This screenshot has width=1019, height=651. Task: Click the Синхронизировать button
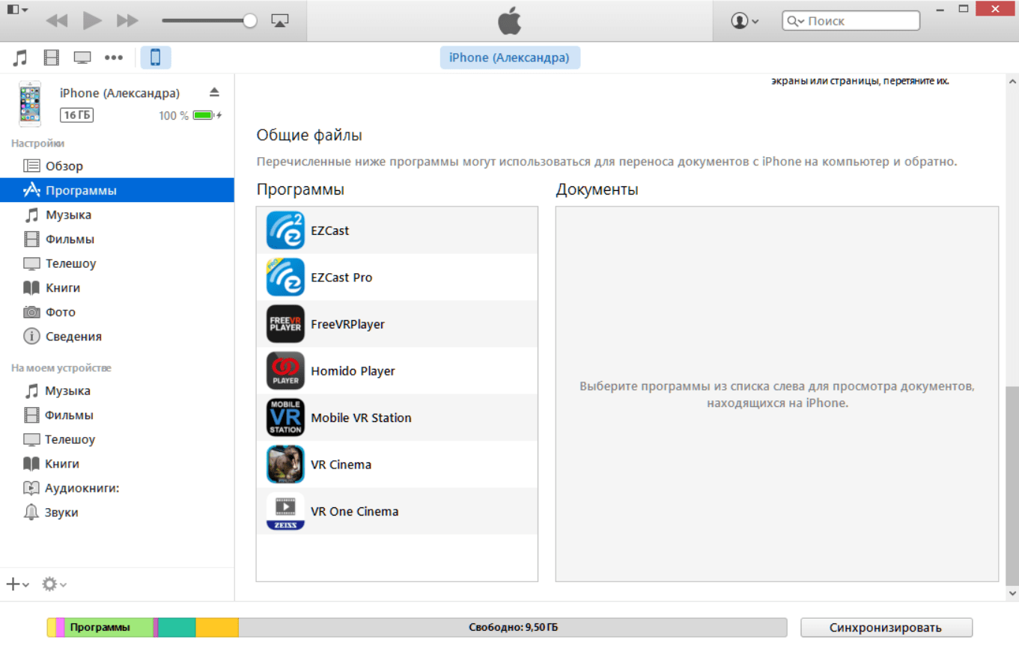pyautogui.click(x=886, y=628)
